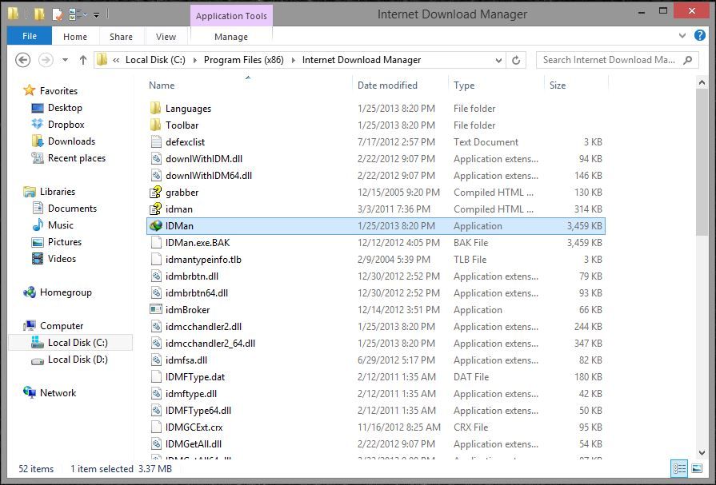The height and width of the screenshot is (485, 716).
Task: Open the Documents library in the sidebar
Action: click(x=64, y=209)
